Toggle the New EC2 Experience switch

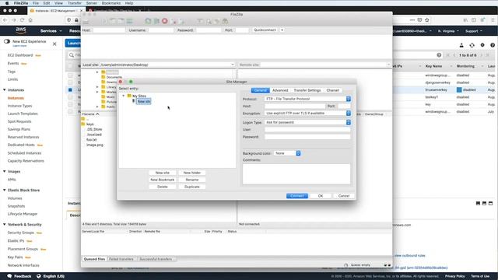coord(7,41)
